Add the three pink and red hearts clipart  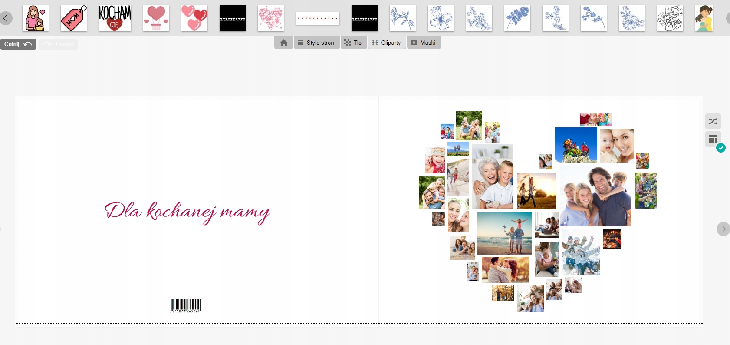[194, 18]
